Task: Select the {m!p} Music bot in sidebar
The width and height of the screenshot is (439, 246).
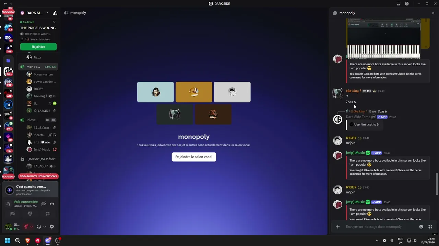Action: click(41, 149)
